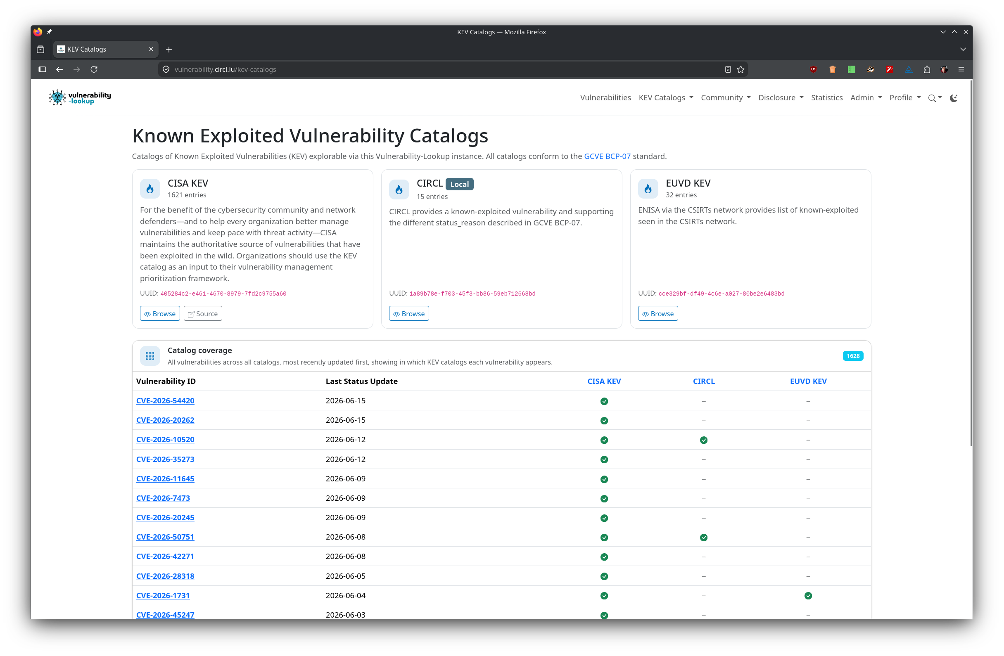Image resolution: width=1004 pixels, height=656 pixels.
Task: Click the green square extension icon
Action: [x=851, y=69]
